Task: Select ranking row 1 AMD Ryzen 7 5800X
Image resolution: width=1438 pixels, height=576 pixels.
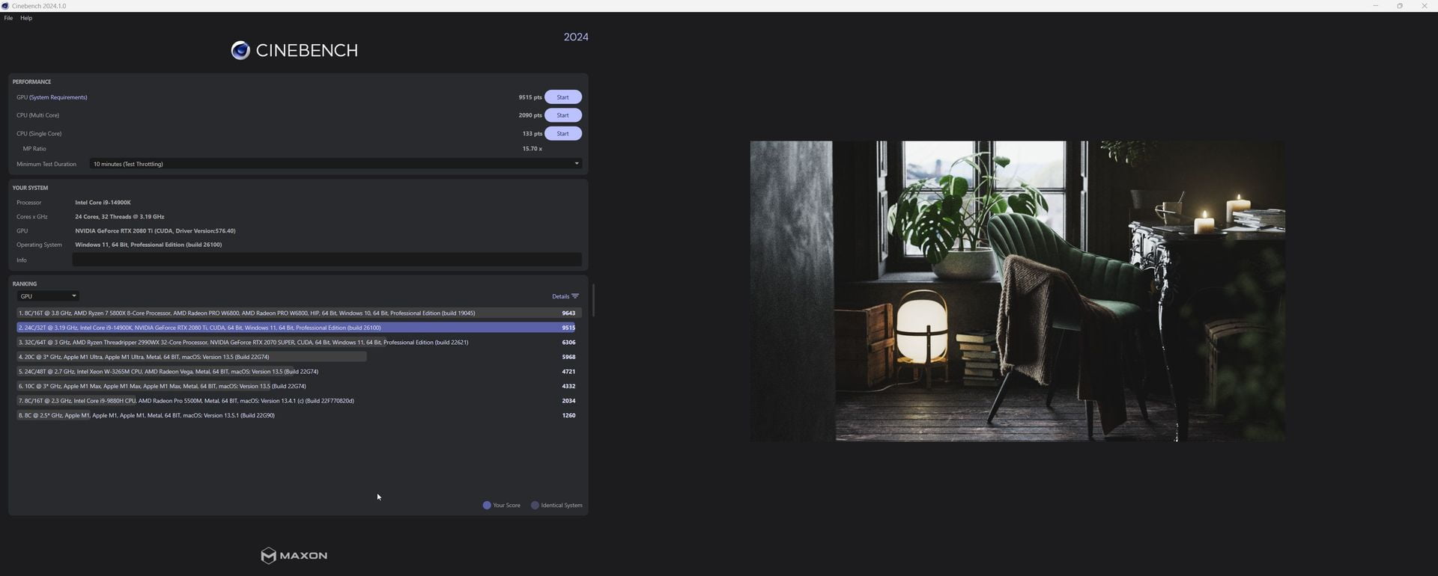Action: point(298,313)
